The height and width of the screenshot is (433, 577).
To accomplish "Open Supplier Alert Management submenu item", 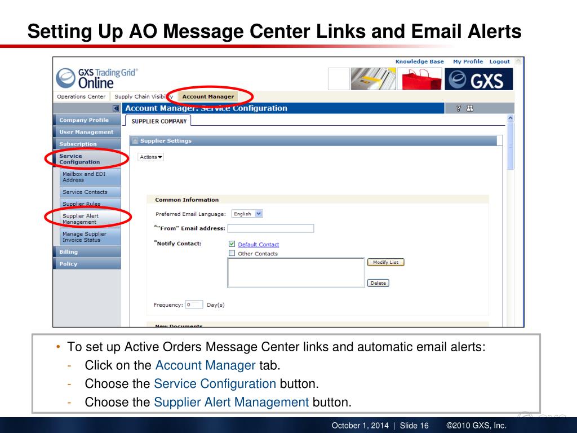I will pyautogui.click(x=90, y=219).
